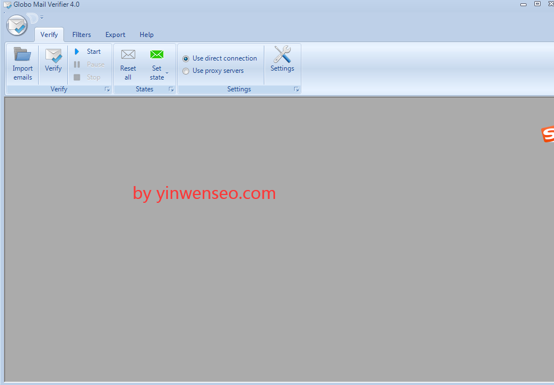Open Settings with the wrench icon
This screenshot has width=554, height=385.
pos(282,55)
